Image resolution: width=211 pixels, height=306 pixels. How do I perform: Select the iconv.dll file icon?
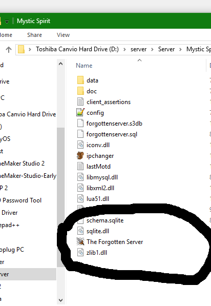point(80,145)
